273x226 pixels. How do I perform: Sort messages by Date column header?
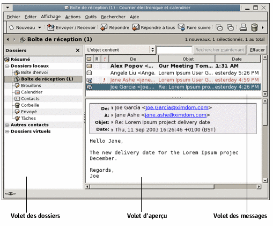click(238, 59)
